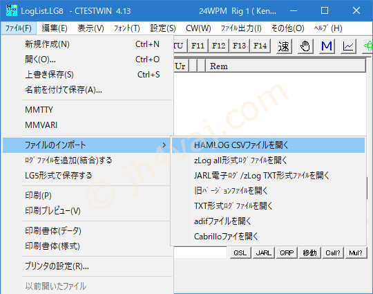Open the graph chart icon
Screen dimensions: 373x294
(x=348, y=46)
